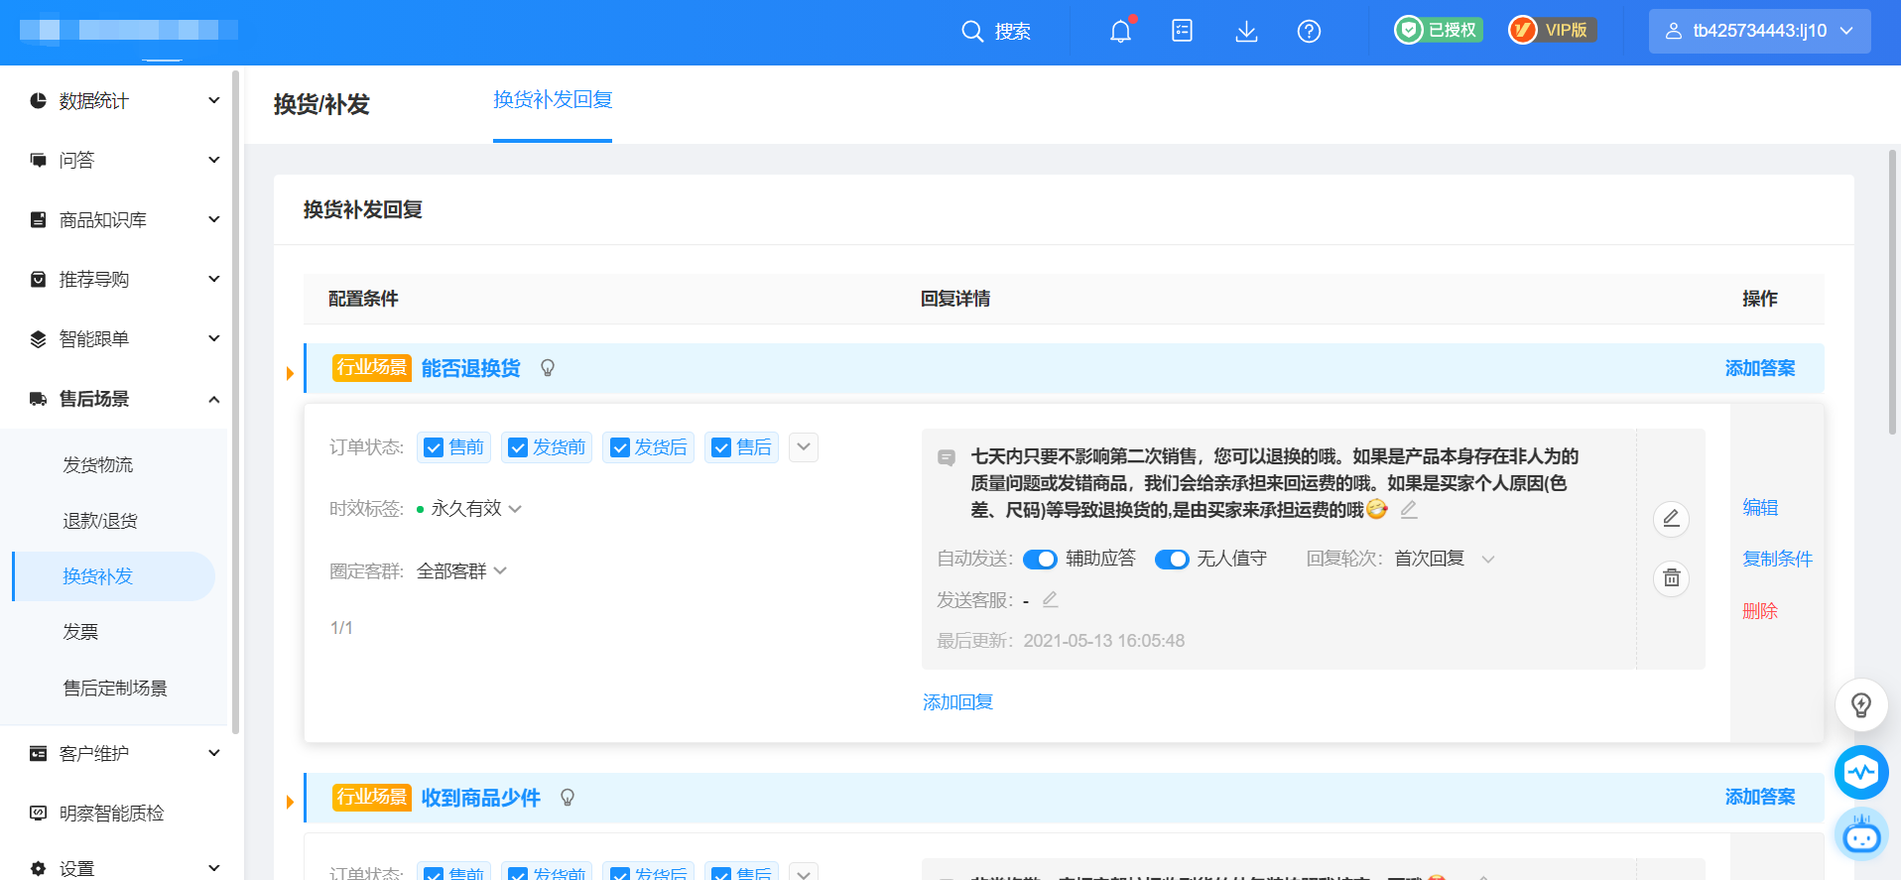The width and height of the screenshot is (1901, 880).
Task: Click the 客户维护 card icon
Action: pyautogui.click(x=39, y=753)
